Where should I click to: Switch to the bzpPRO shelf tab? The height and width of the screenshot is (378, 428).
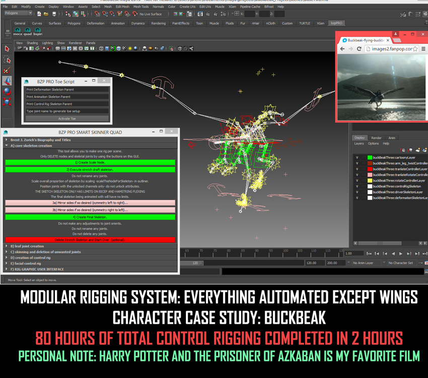(x=336, y=23)
